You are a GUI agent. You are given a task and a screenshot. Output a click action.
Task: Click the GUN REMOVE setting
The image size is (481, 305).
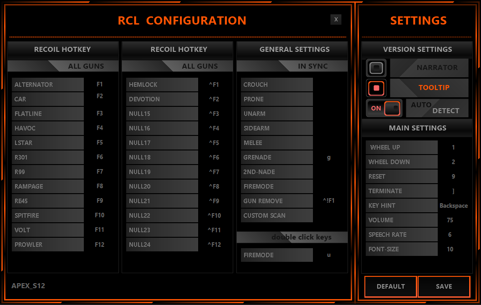click(x=276, y=201)
